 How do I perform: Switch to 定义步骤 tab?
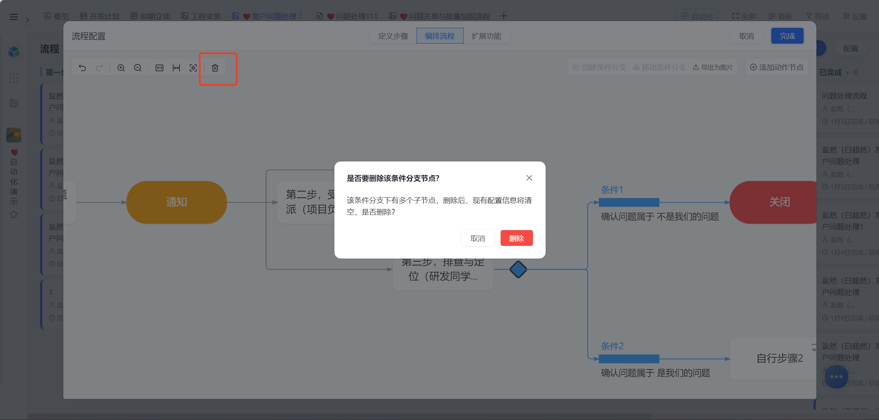pos(393,36)
